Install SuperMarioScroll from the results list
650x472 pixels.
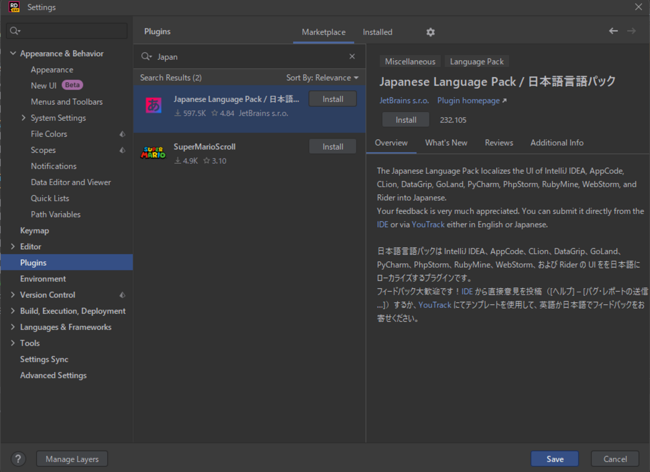point(332,146)
